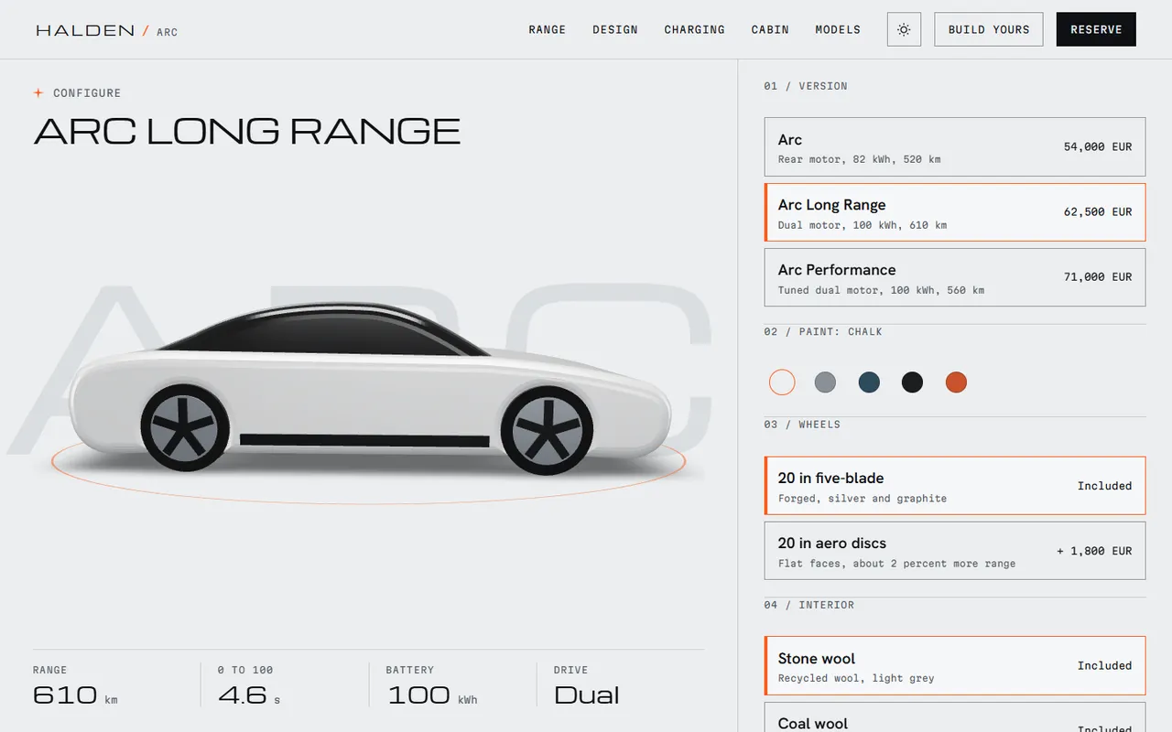Go to the Design nav section

tap(615, 29)
